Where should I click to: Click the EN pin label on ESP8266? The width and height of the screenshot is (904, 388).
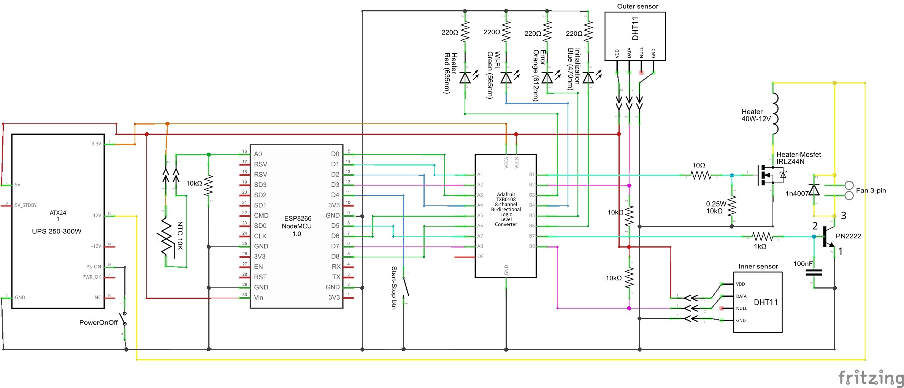click(x=259, y=267)
